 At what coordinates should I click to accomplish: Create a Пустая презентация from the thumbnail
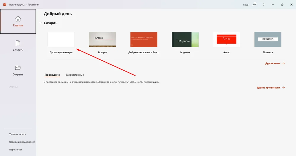[61, 39]
